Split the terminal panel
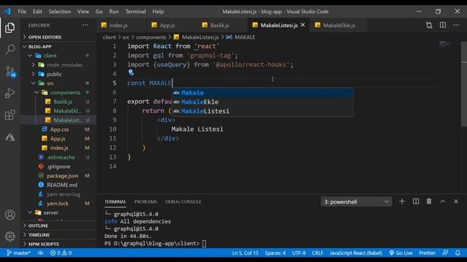 [x=416, y=202]
